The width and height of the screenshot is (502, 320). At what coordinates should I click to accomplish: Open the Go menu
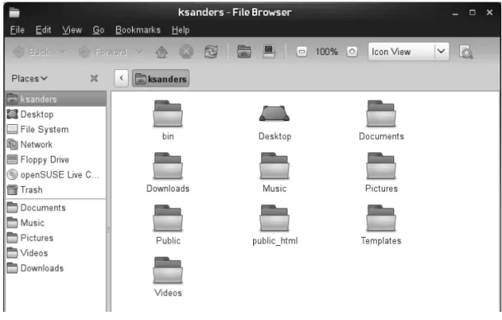[x=99, y=30]
